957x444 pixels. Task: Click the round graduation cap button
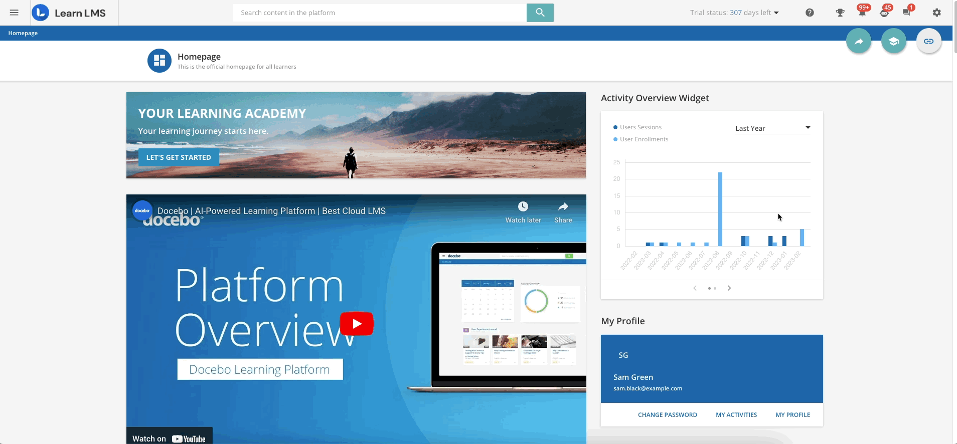coord(894,41)
